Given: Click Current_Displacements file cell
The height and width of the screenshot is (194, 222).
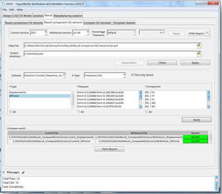Looking at the screenshot, I should (x=52, y=137).
